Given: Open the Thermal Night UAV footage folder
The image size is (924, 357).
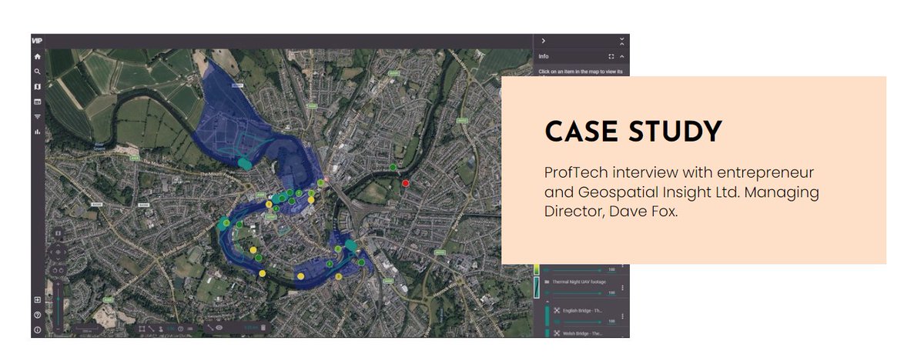Looking at the screenshot, I should coord(579,282).
